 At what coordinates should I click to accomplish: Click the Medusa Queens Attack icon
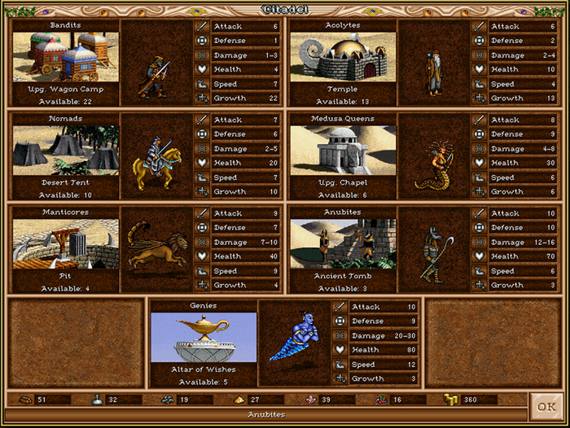479,120
